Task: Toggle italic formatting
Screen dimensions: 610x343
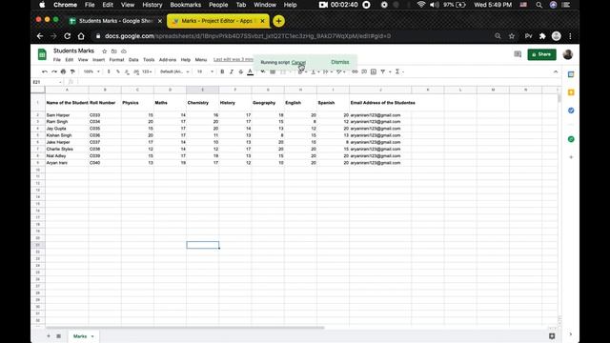Action: (x=232, y=71)
